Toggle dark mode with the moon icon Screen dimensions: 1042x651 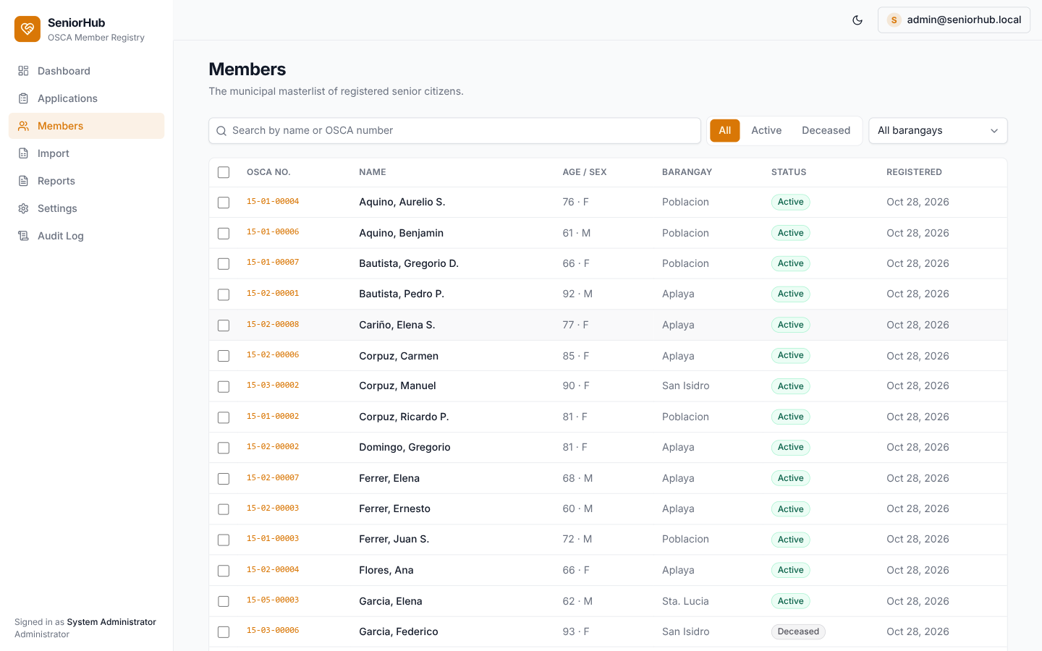pyautogui.click(x=857, y=20)
